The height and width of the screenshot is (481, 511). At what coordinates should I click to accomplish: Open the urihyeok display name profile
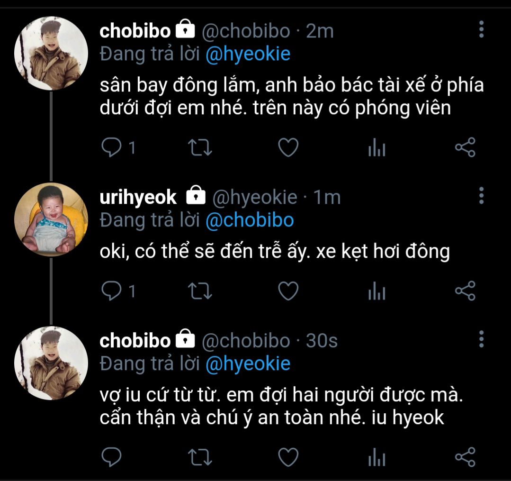pos(138,197)
